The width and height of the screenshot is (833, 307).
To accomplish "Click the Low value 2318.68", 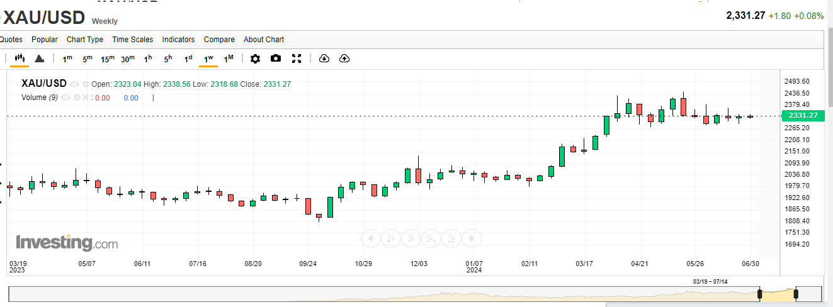I will click(x=224, y=84).
